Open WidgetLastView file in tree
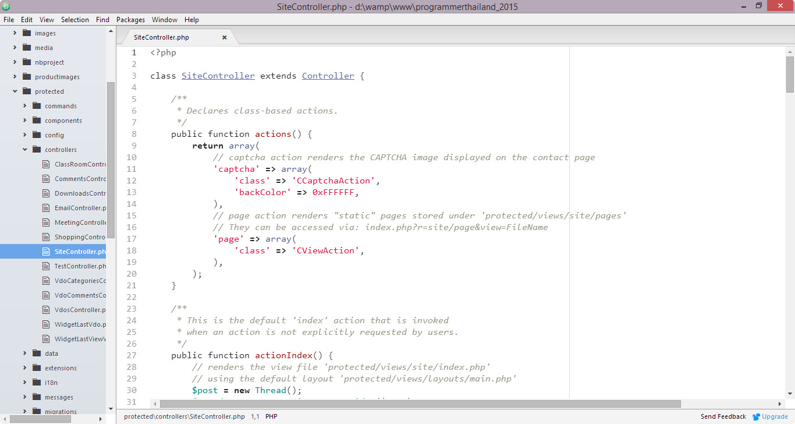This screenshot has width=795, height=424. pos(80,339)
